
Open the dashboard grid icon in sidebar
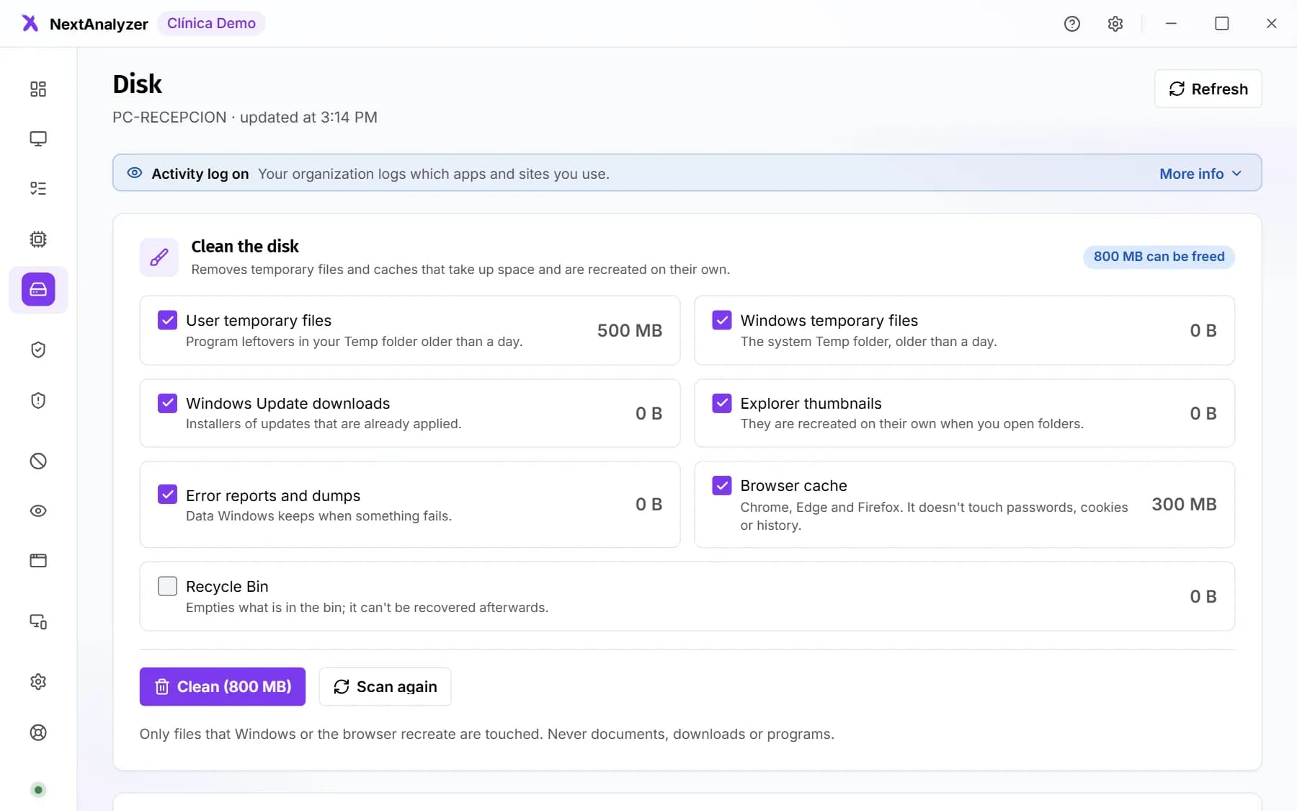(38, 89)
